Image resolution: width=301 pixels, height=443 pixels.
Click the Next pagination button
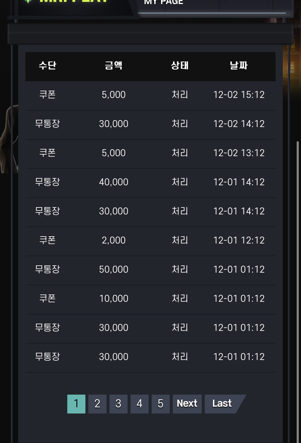(x=187, y=404)
